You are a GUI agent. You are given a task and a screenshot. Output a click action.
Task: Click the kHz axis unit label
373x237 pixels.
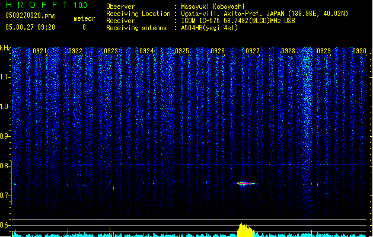5,48
